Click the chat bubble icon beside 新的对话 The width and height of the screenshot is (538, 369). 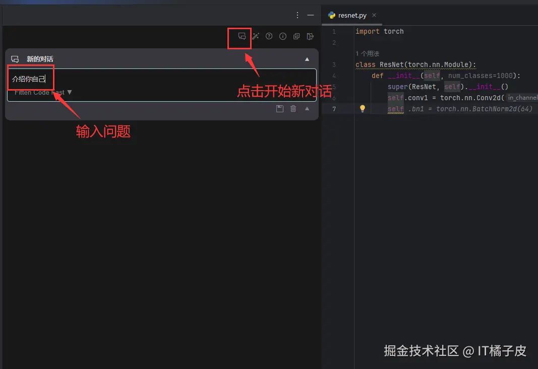point(15,59)
